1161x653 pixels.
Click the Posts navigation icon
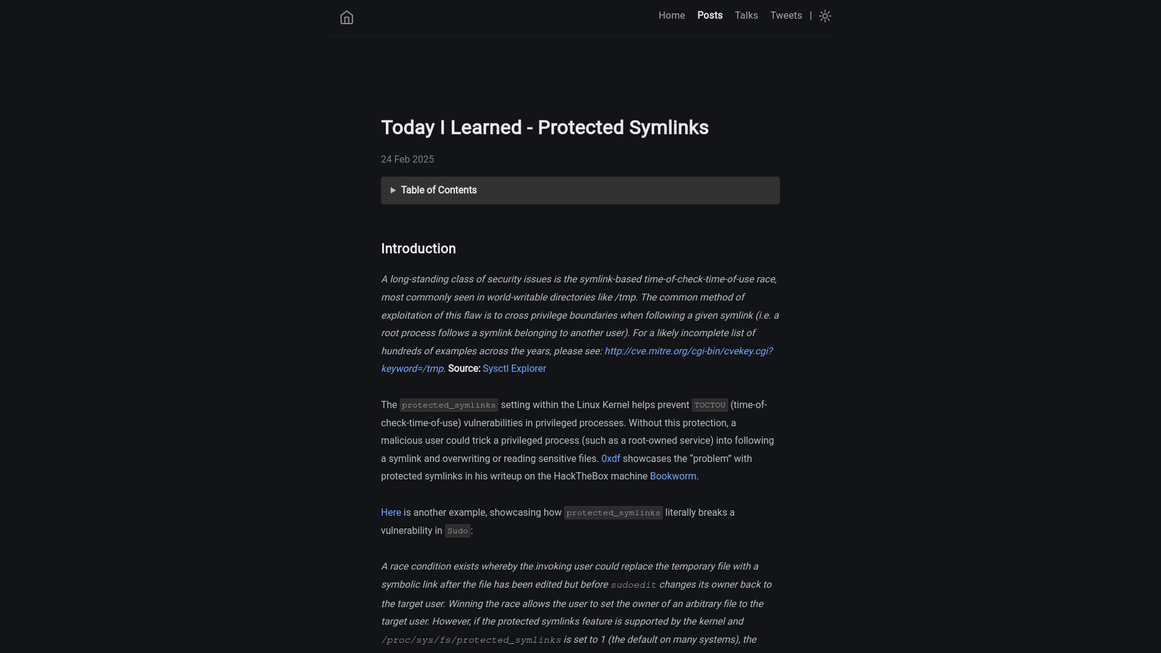tap(710, 15)
